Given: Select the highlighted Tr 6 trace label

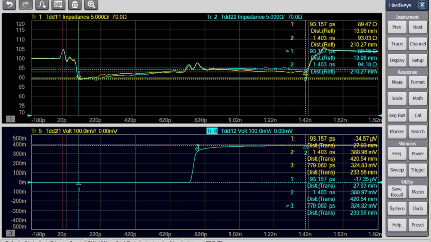Looking at the screenshot, I should click(212, 131).
